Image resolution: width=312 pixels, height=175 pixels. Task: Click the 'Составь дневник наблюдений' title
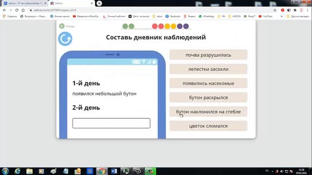[x=156, y=37]
